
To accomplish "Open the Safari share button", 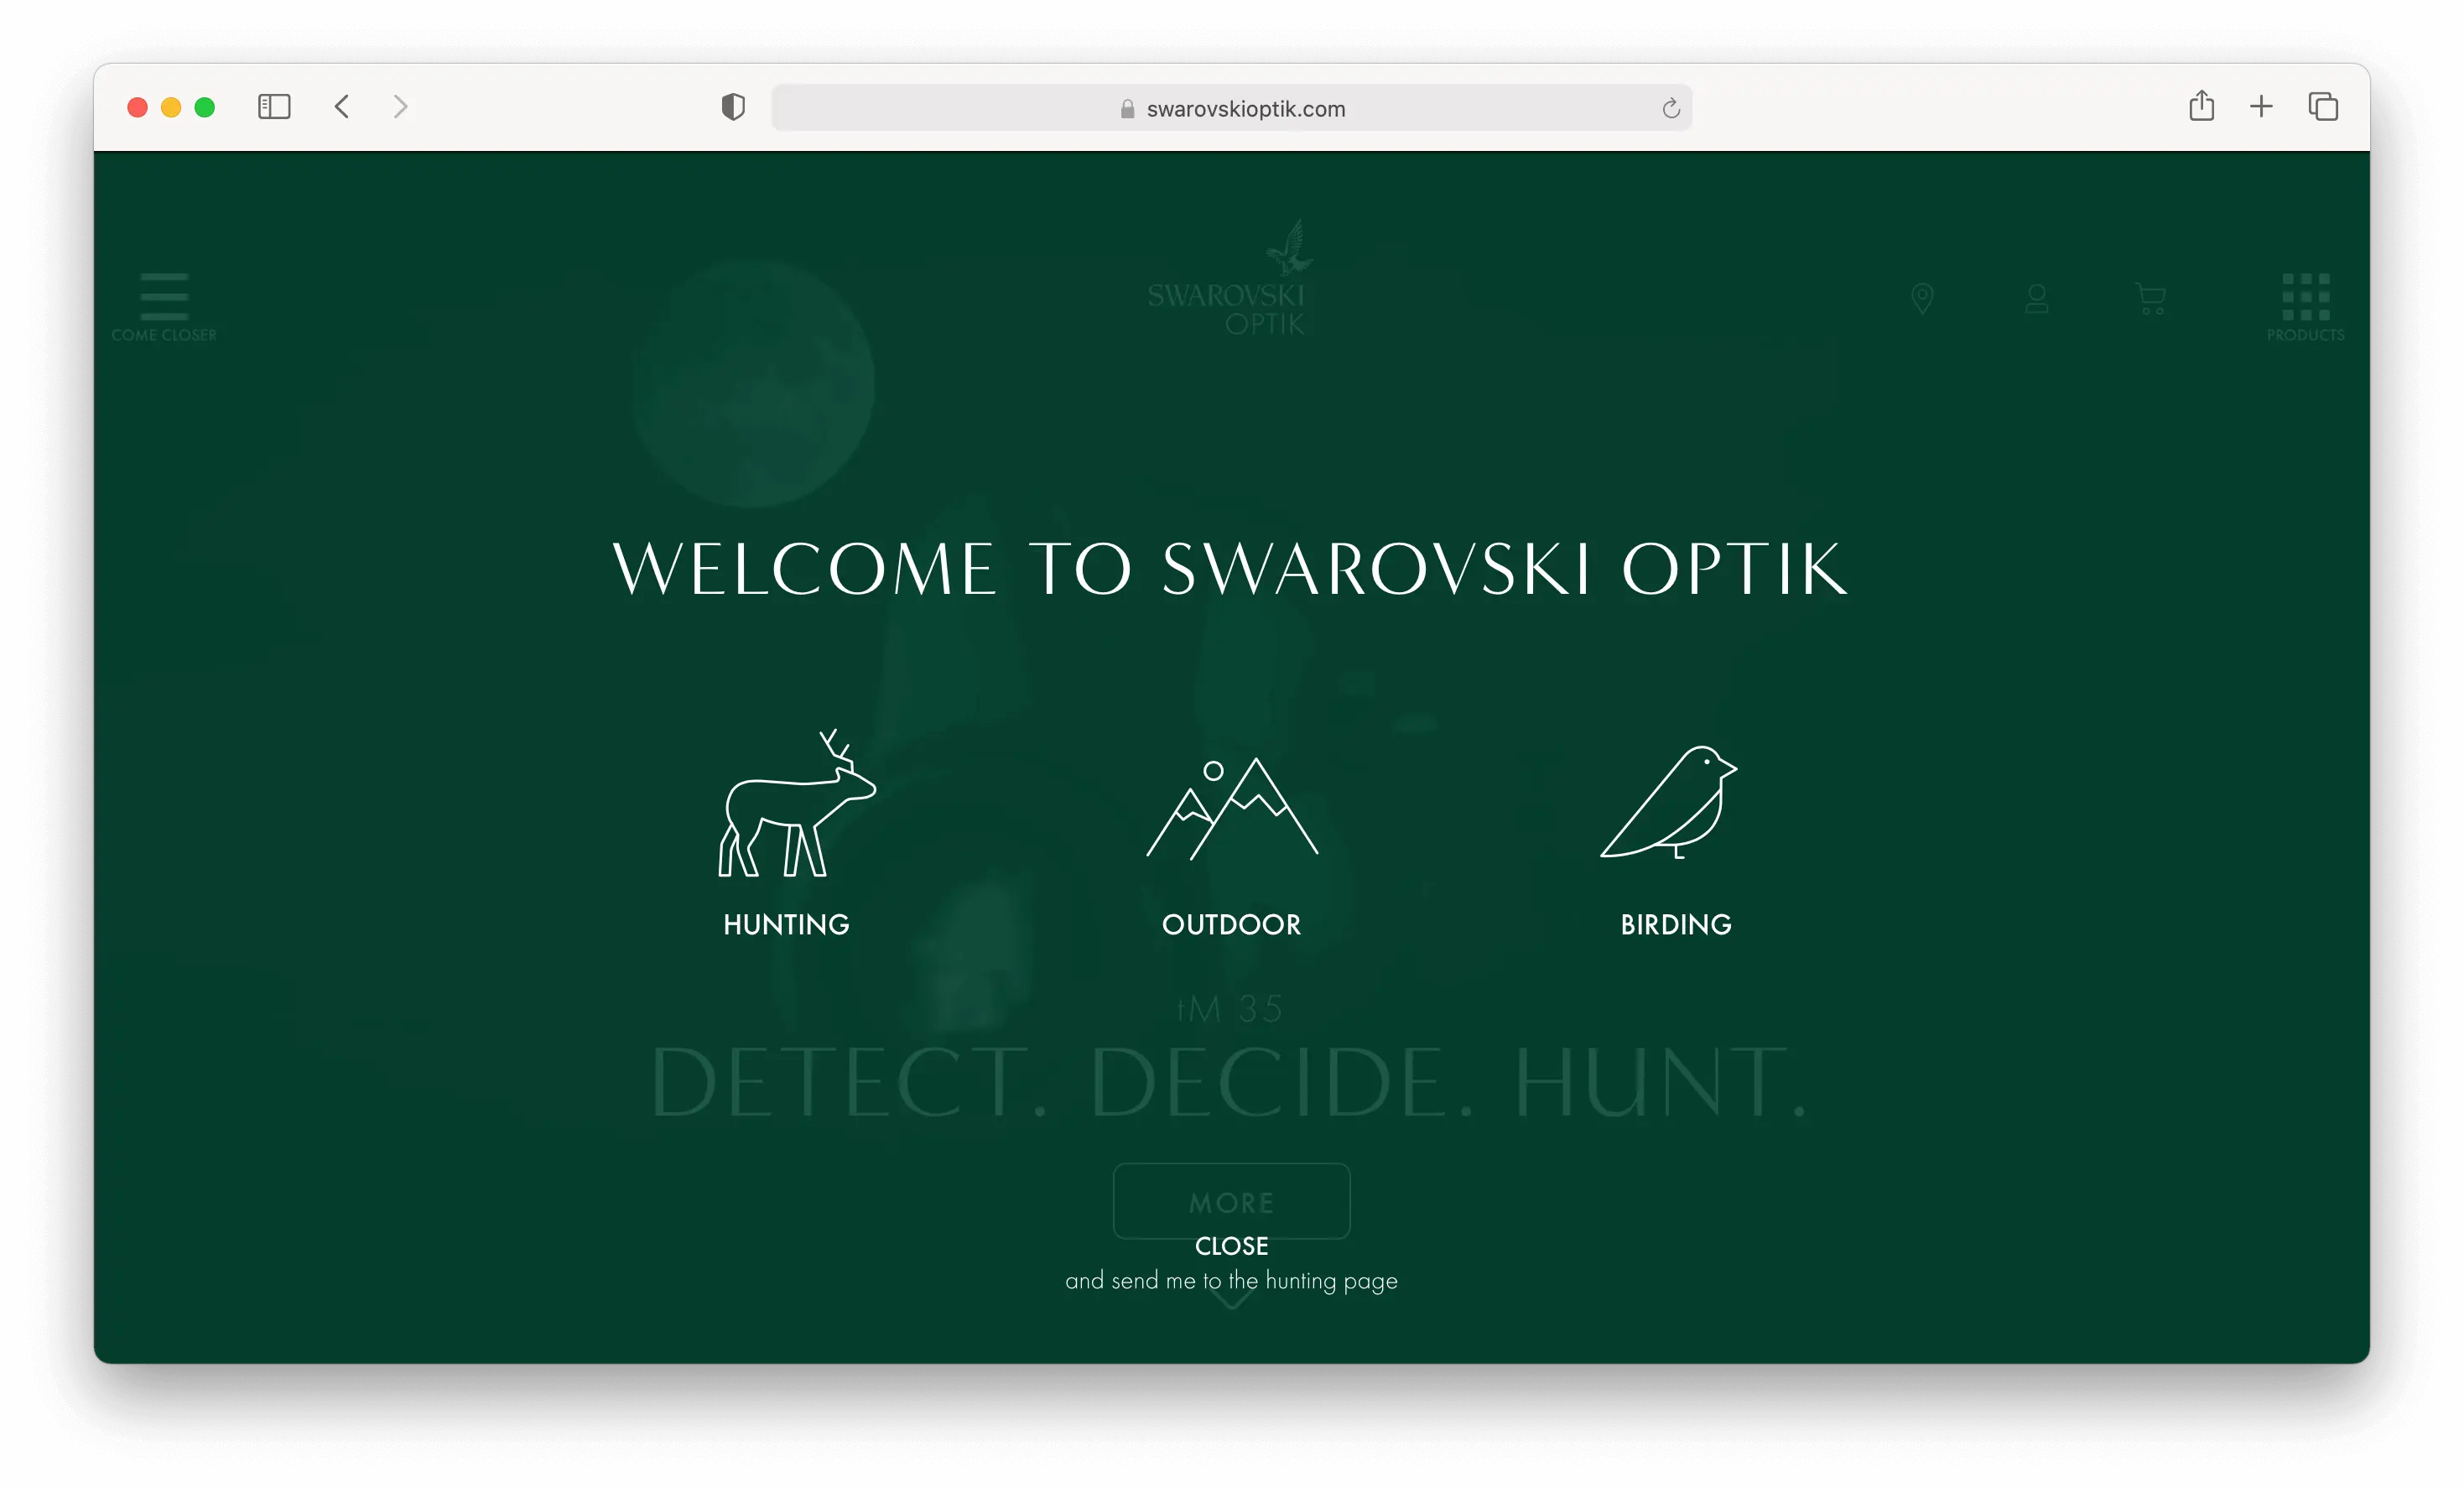I will point(2201,106).
